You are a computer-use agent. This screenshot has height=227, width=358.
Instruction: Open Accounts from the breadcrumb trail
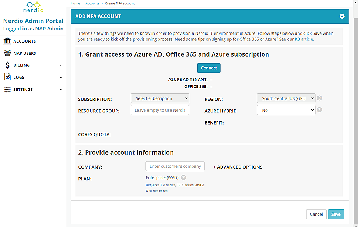point(92,3)
